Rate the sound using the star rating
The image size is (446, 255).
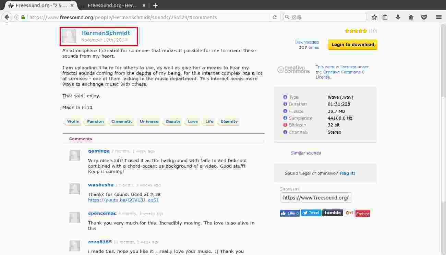[356, 31]
